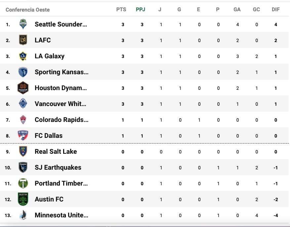Image resolution: width=290 pixels, height=227 pixels.
Task: Click the Sporting Kansas City shield logo
Action: pos(23,72)
